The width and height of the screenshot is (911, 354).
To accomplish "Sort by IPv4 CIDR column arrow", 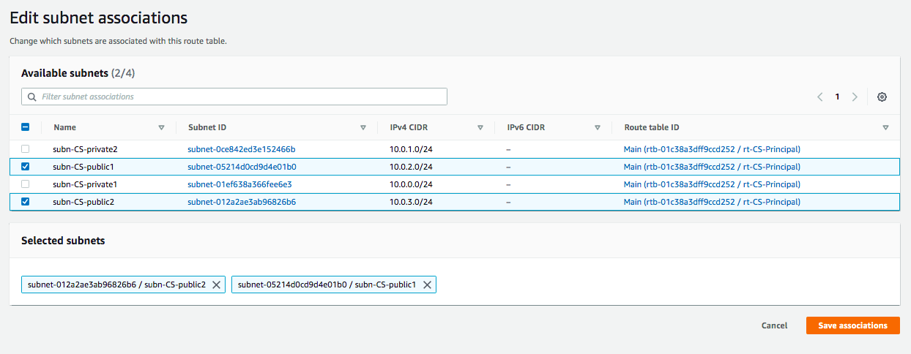I will (480, 127).
